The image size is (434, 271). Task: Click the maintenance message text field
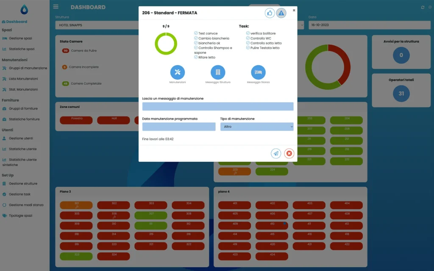(x=217, y=106)
